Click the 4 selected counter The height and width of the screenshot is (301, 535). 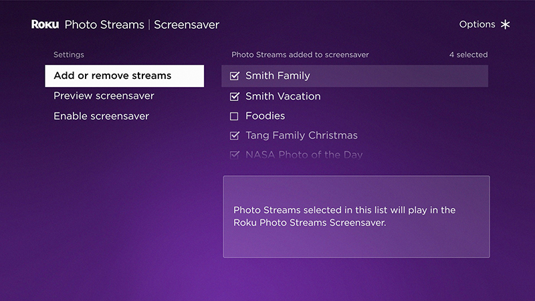(x=468, y=55)
